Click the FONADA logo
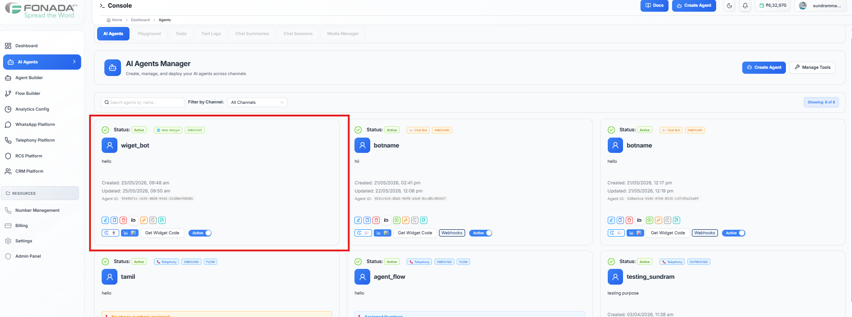The width and height of the screenshot is (852, 317). click(41, 11)
